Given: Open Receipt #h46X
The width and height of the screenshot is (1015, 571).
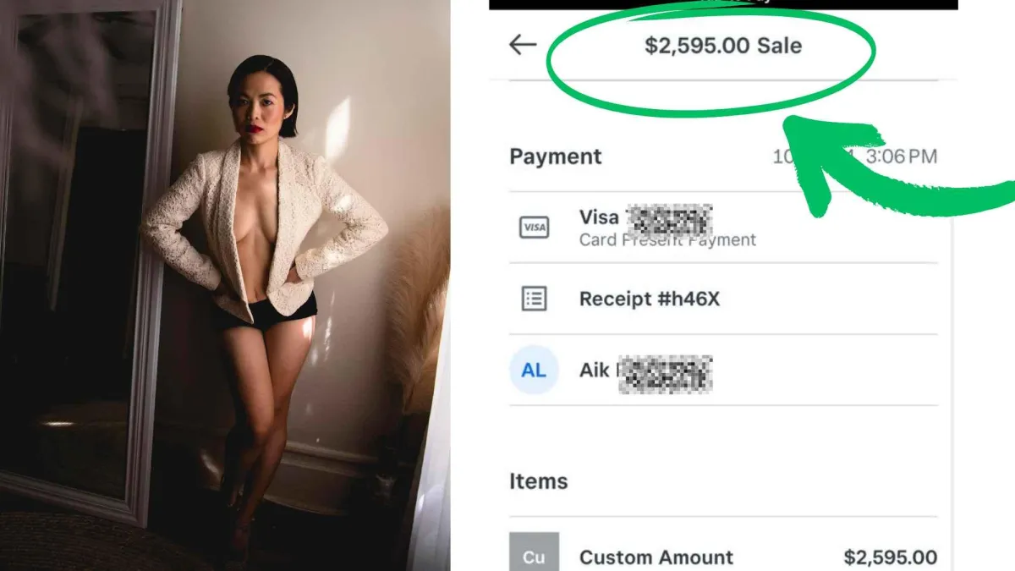Looking at the screenshot, I should tap(650, 299).
